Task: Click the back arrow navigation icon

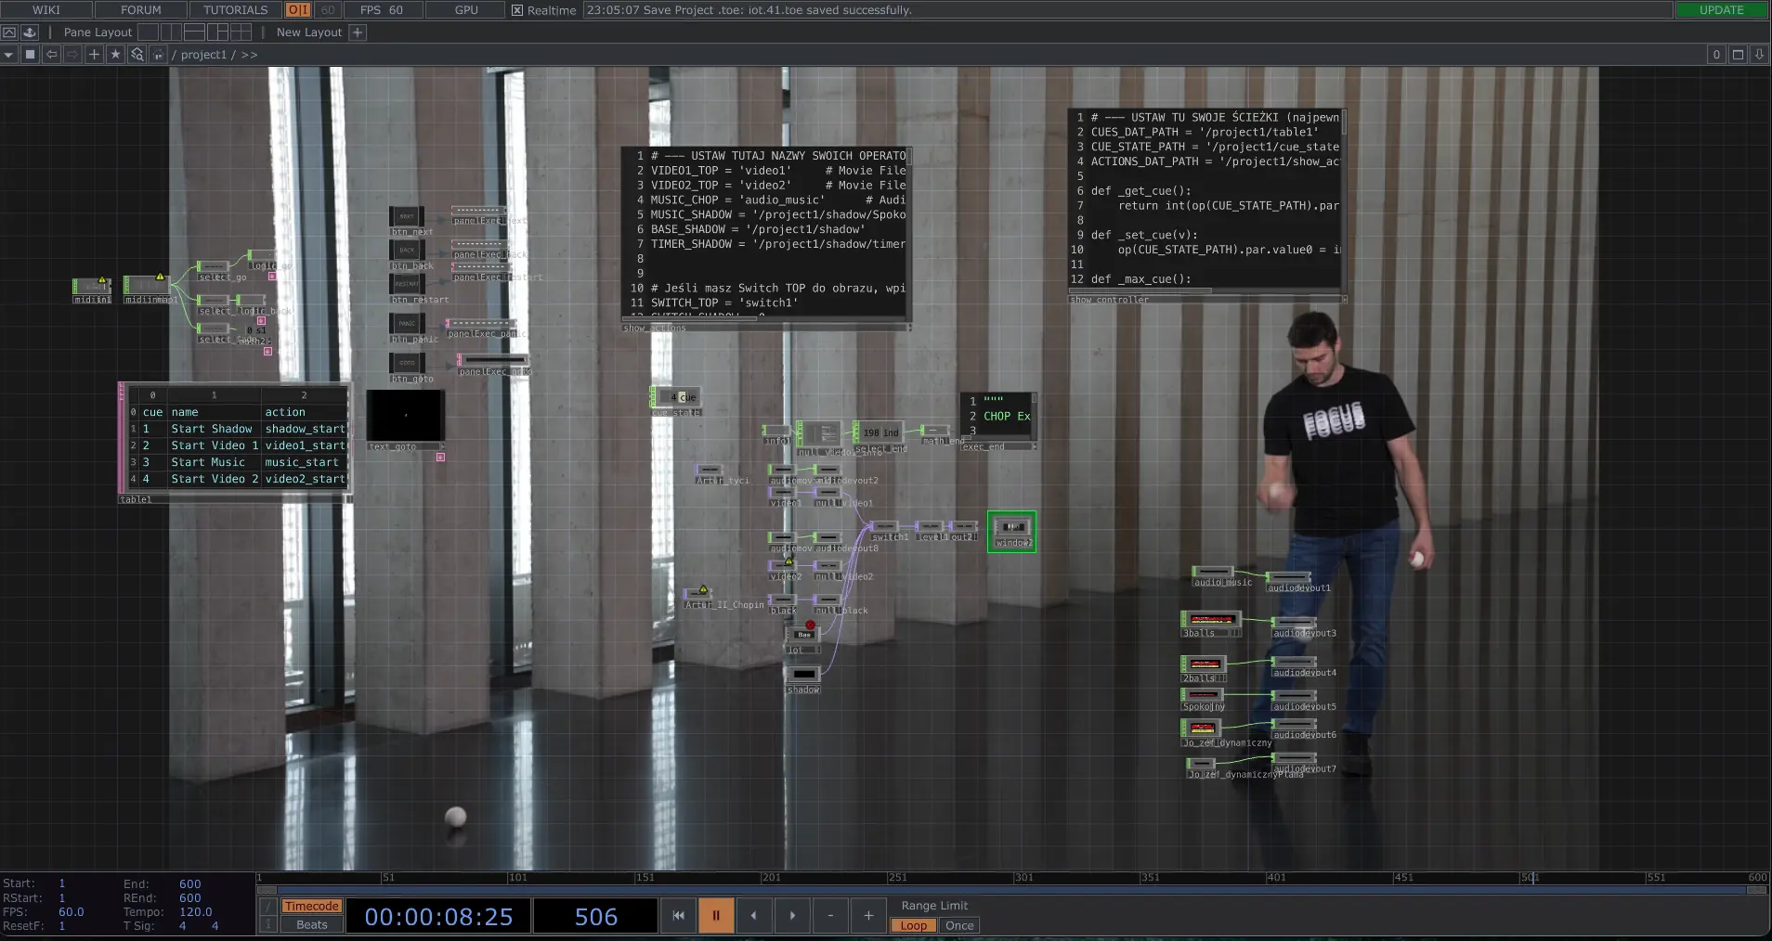Action: coord(51,55)
